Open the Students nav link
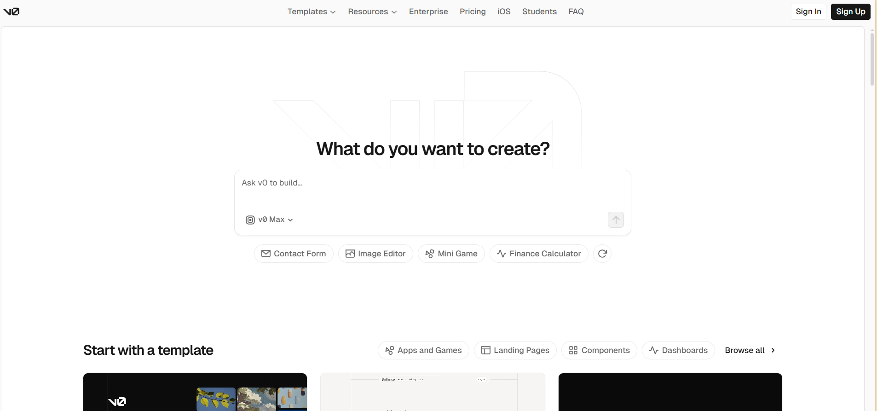Image resolution: width=877 pixels, height=411 pixels. point(539,12)
